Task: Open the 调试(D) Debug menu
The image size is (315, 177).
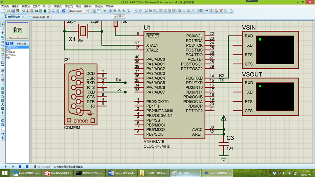Action: [69, 6]
